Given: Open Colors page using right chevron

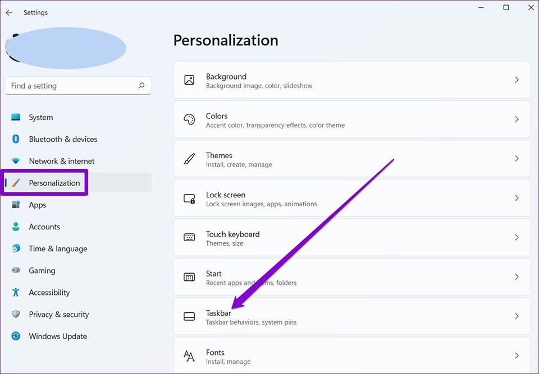Looking at the screenshot, I should 517,119.
